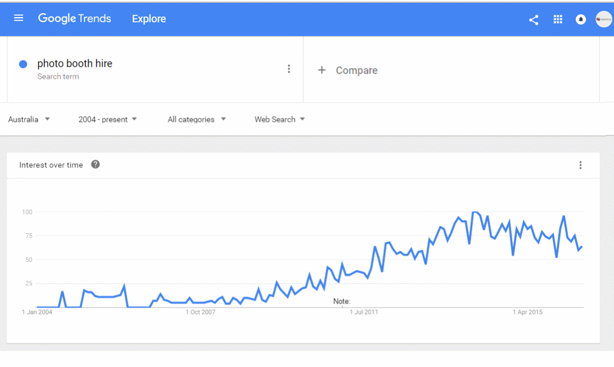The height and width of the screenshot is (367, 614).
Task: Expand the Australia region dropdown
Action: tap(29, 119)
